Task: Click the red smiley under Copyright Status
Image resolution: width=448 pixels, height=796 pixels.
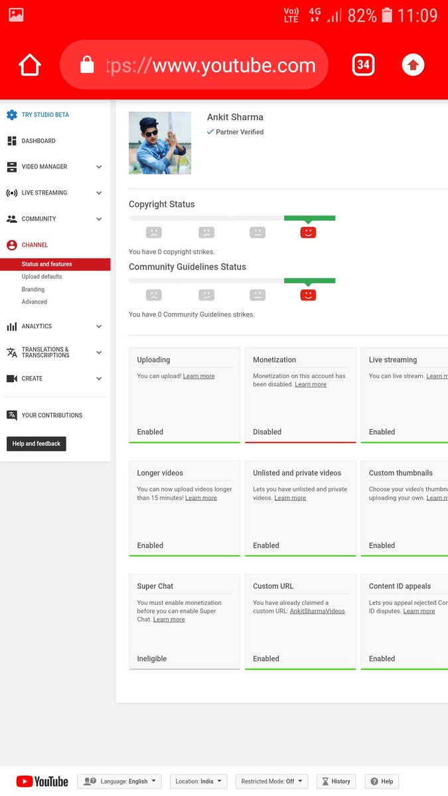Action: coord(308,232)
